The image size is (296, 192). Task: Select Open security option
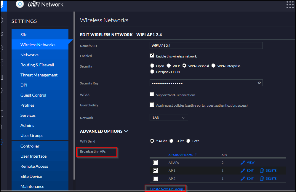click(x=152, y=66)
